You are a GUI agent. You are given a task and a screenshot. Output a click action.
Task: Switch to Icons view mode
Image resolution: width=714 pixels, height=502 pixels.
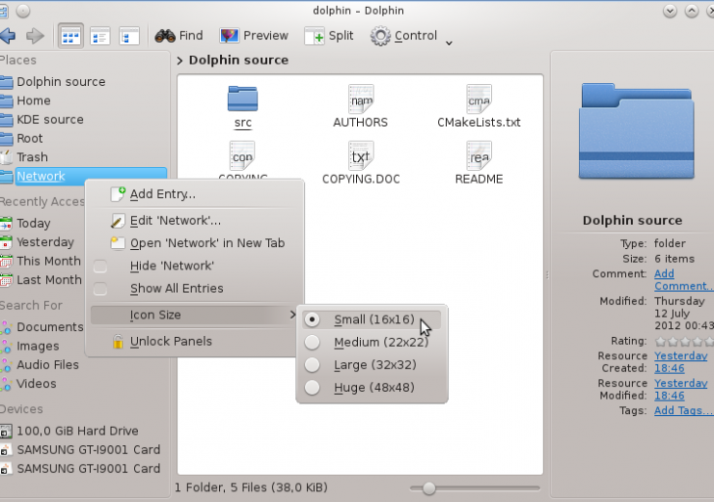(x=70, y=36)
